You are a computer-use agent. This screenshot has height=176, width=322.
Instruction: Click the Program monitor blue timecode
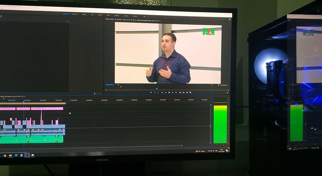[x=110, y=85]
